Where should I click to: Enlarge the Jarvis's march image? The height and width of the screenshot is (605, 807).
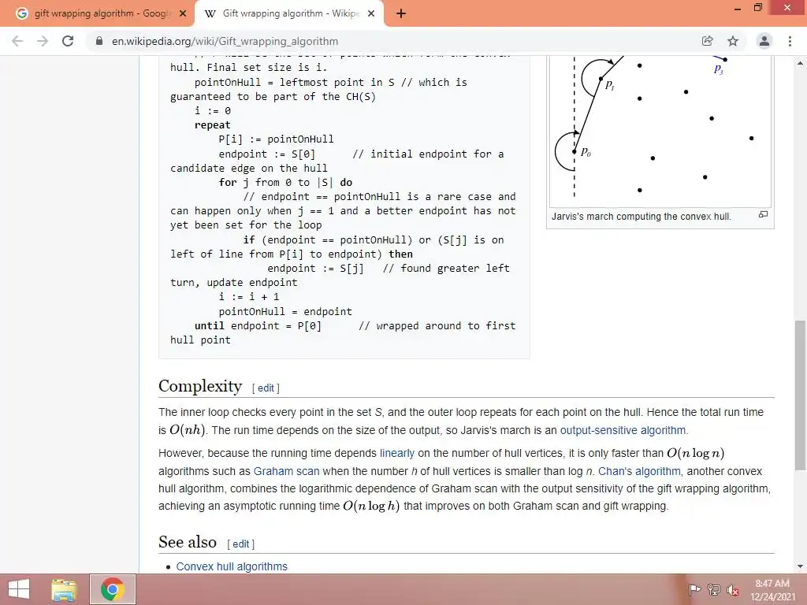pyautogui.click(x=763, y=214)
